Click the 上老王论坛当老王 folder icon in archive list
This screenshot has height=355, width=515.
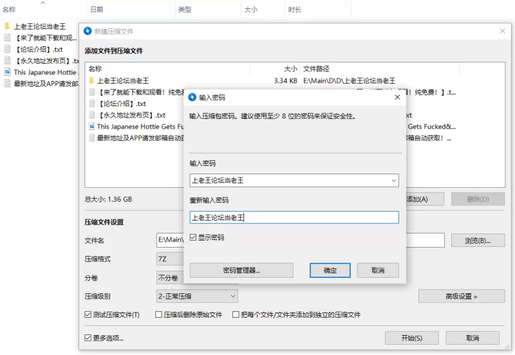[x=92, y=81]
